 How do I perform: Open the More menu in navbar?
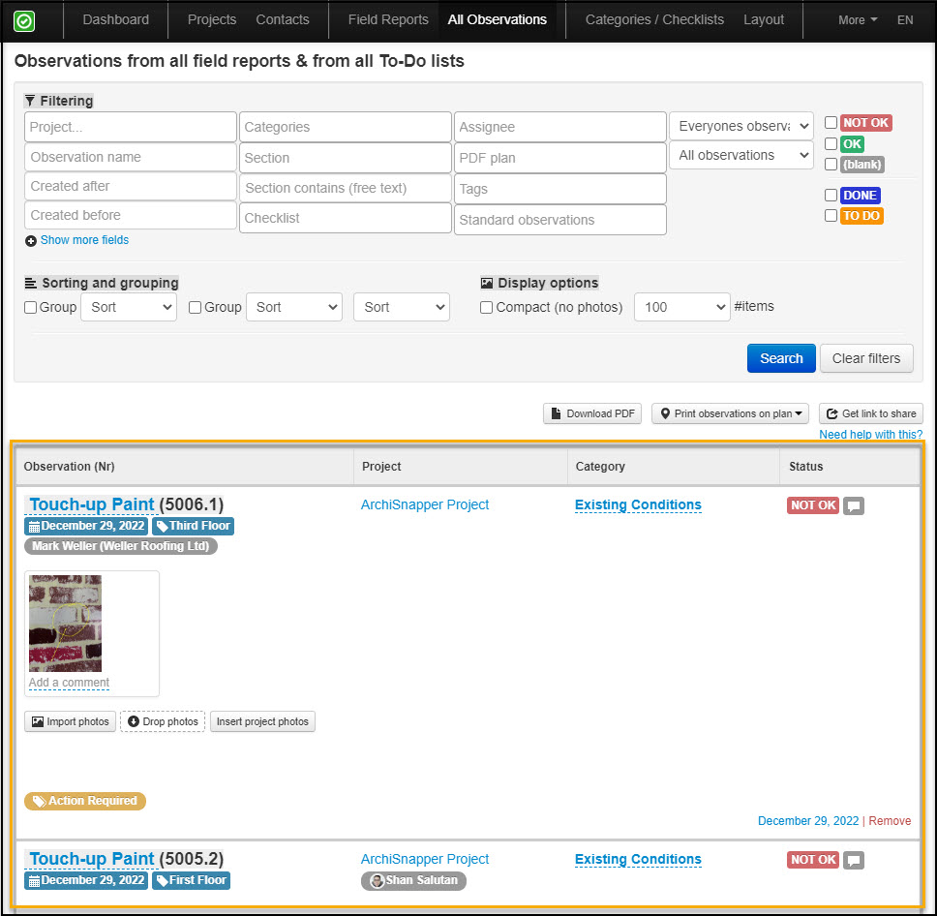(x=858, y=20)
